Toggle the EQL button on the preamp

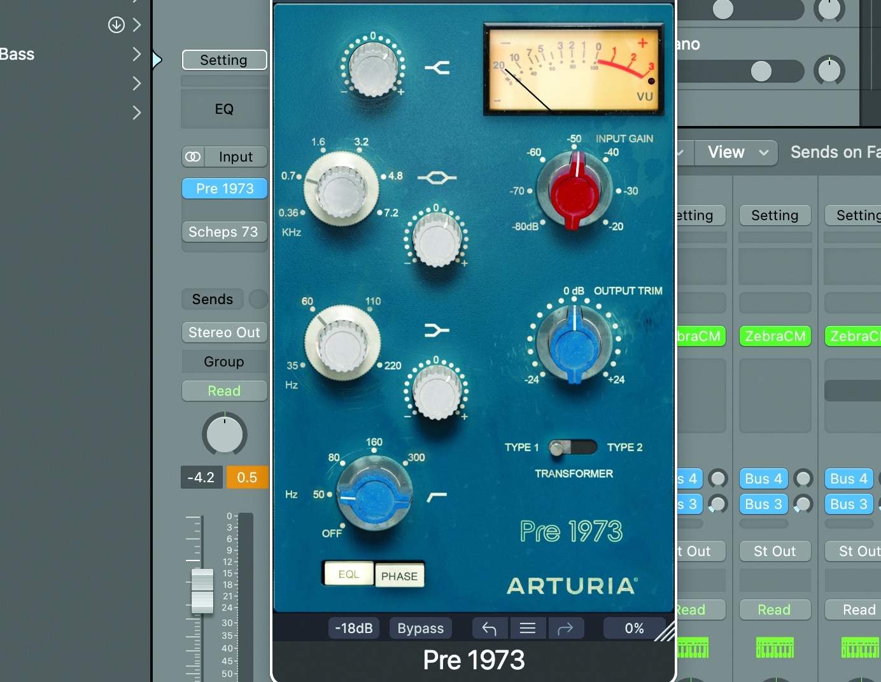(x=349, y=574)
